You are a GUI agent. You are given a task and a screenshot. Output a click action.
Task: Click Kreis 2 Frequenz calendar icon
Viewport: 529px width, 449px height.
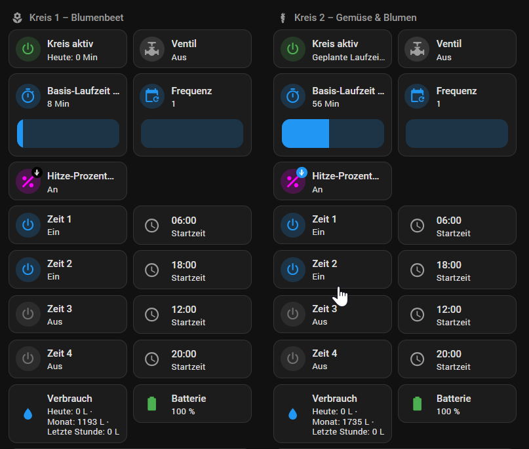point(418,96)
